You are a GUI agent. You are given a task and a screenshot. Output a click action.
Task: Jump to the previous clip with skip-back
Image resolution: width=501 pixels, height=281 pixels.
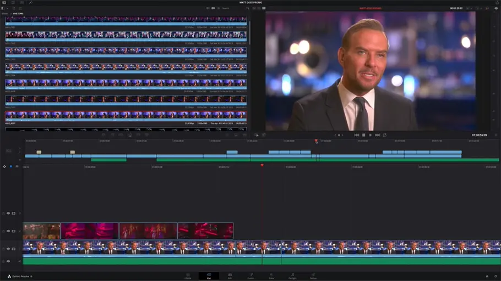click(x=356, y=135)
